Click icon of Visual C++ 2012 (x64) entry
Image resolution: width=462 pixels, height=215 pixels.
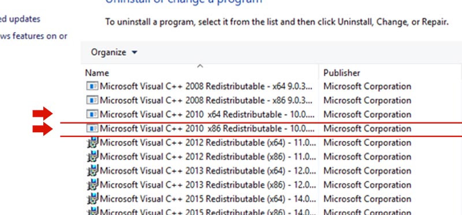93,142
